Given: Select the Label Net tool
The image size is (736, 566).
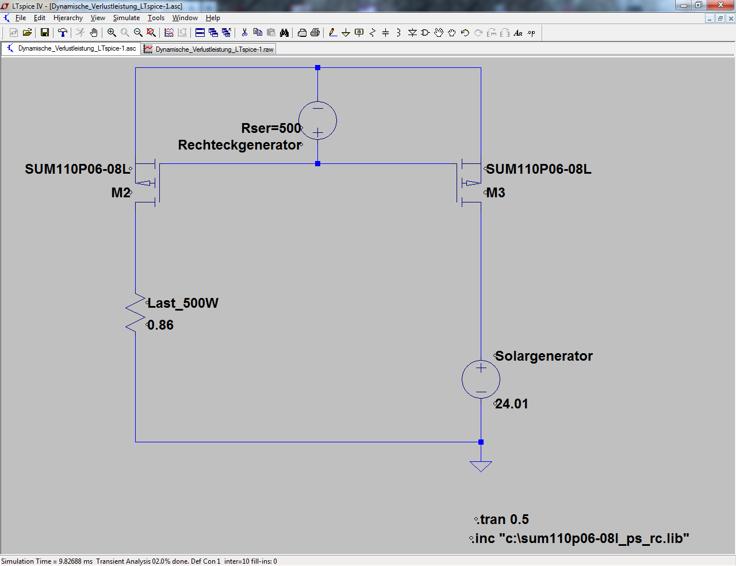Looking at the screenshot, I should 359,33.
